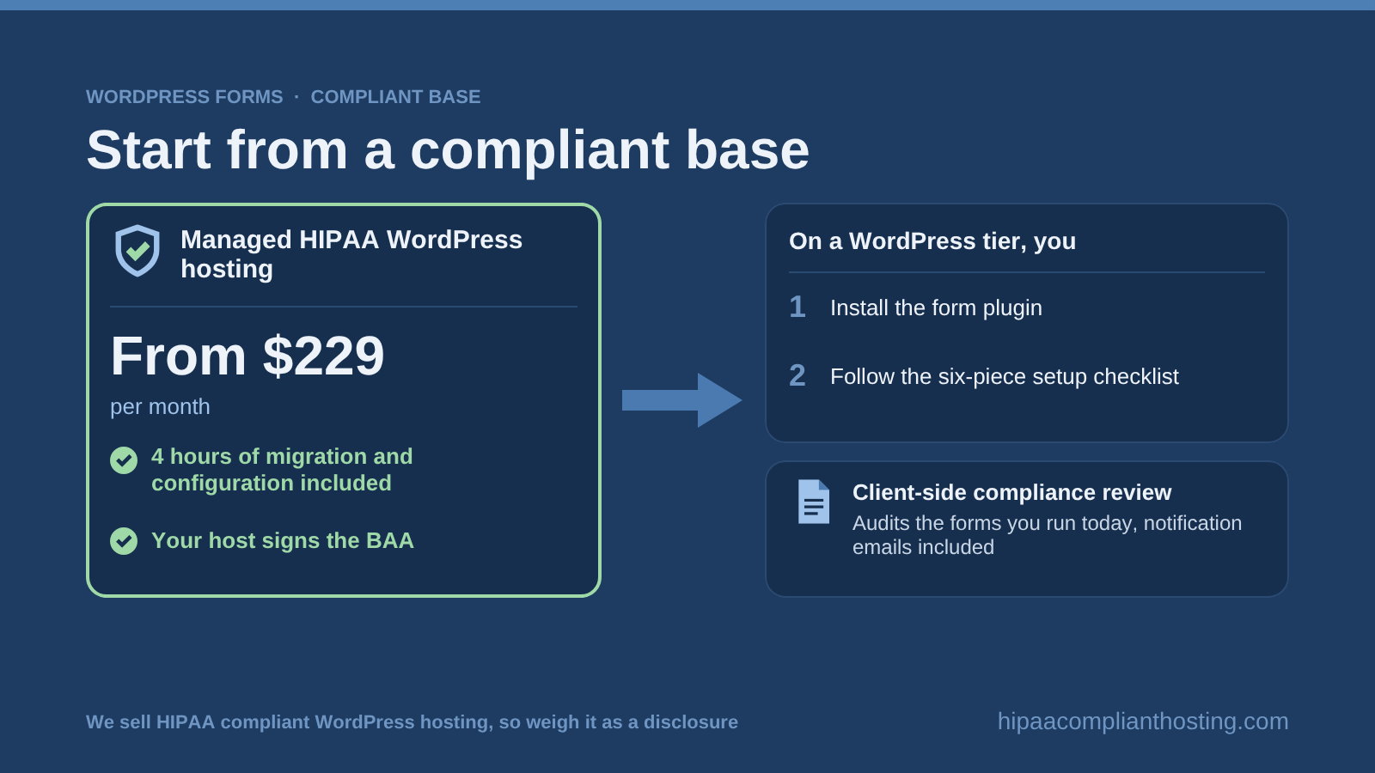Click '4 hours of migration and configuration included'
Viewport: 1375px width, 773px height.
tap(282, 470)
